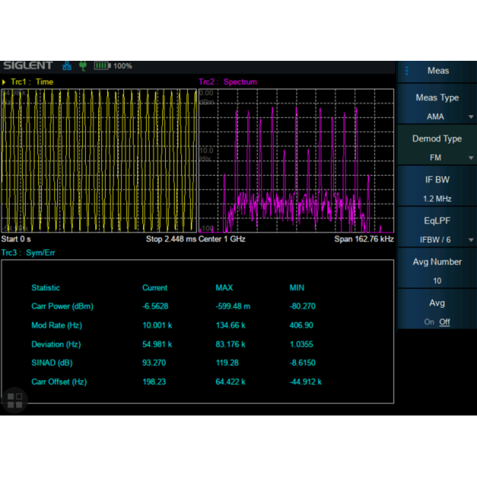Click the Span 162.76 kHz readout
477x477 pixels.
pyautogui.click(x=364, y=239)
